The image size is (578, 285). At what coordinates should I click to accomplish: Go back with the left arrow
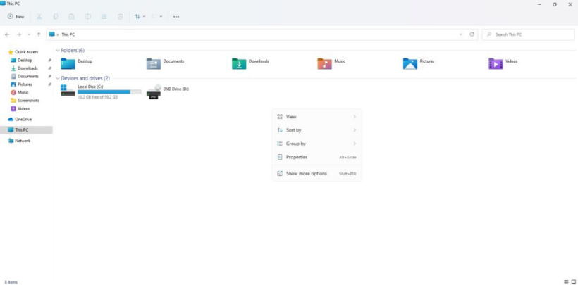pyautogui.click(x=7, y=34)
